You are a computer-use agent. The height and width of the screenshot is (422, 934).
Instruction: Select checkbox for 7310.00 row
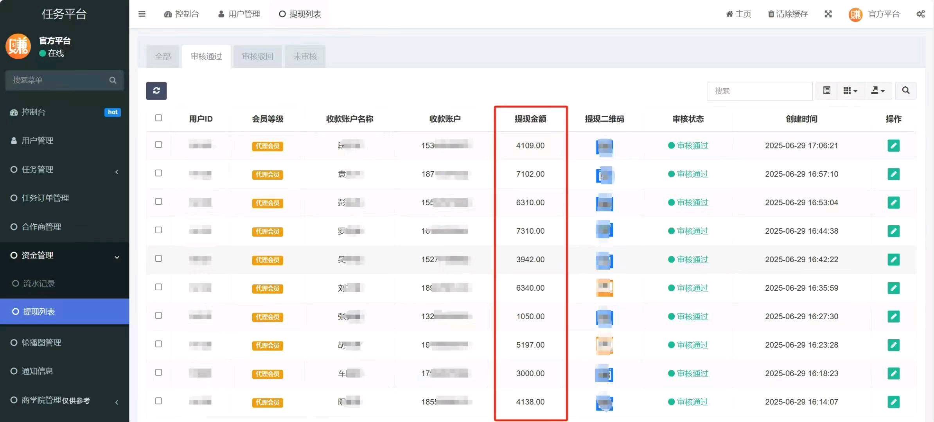tap(158, 230)
